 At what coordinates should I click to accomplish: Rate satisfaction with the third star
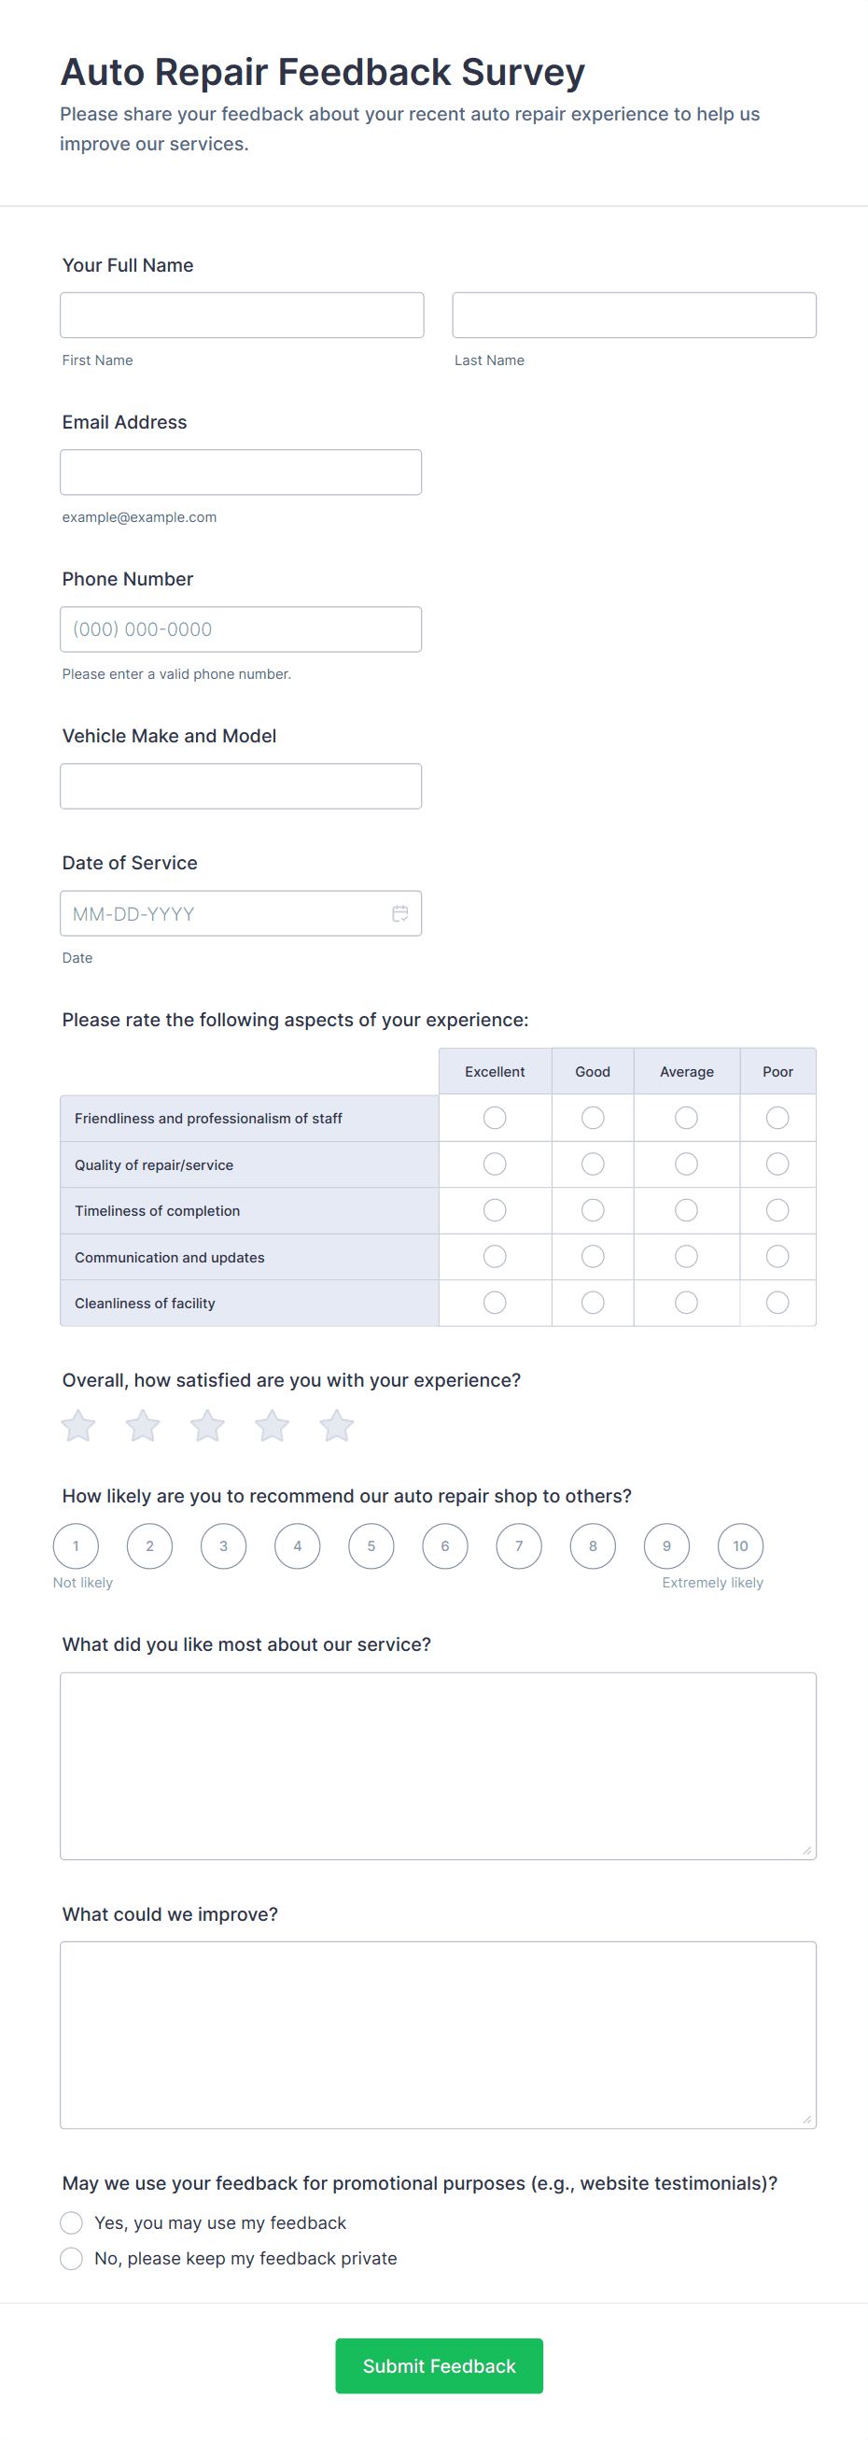(207, 1425)
